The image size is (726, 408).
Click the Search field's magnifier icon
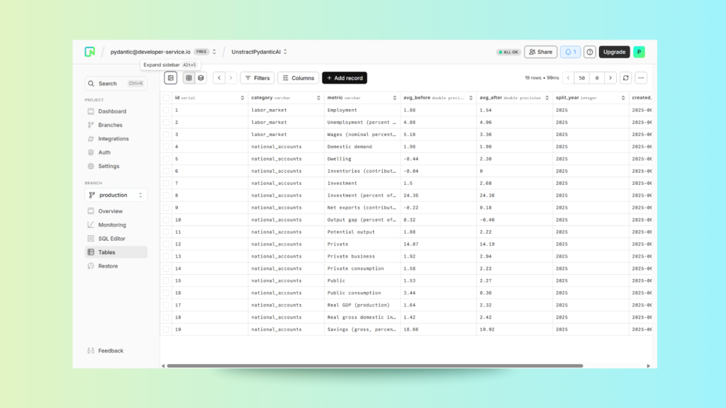point(90,83)
